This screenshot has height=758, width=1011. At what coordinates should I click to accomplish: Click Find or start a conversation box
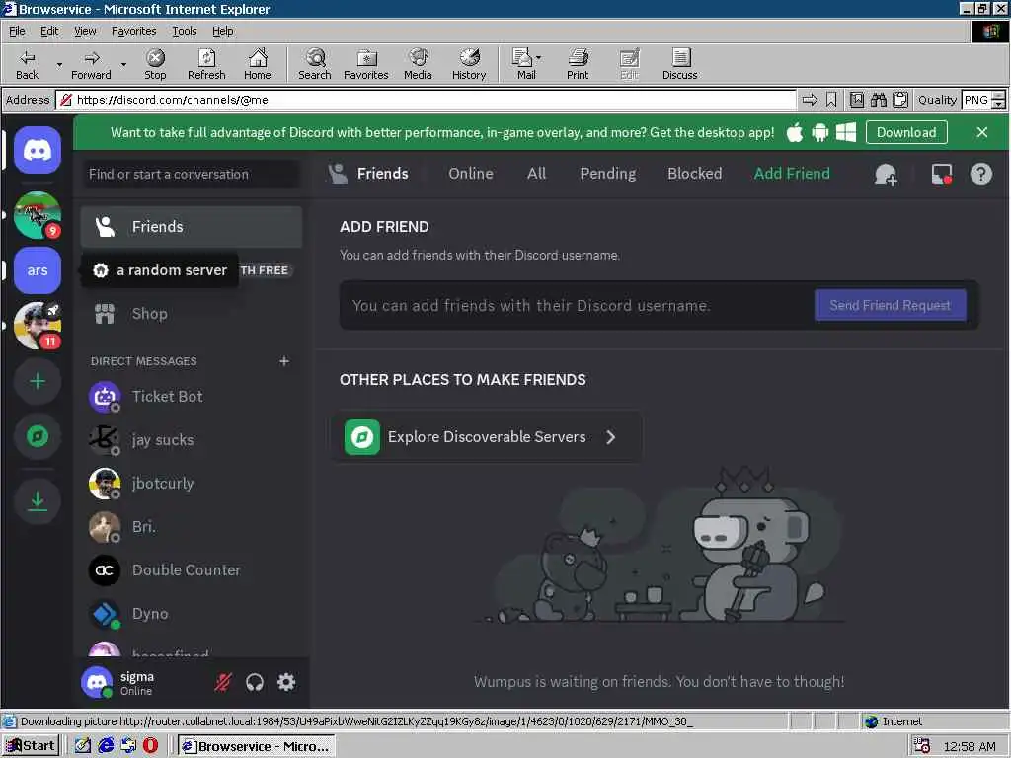[x=192, y=174]
